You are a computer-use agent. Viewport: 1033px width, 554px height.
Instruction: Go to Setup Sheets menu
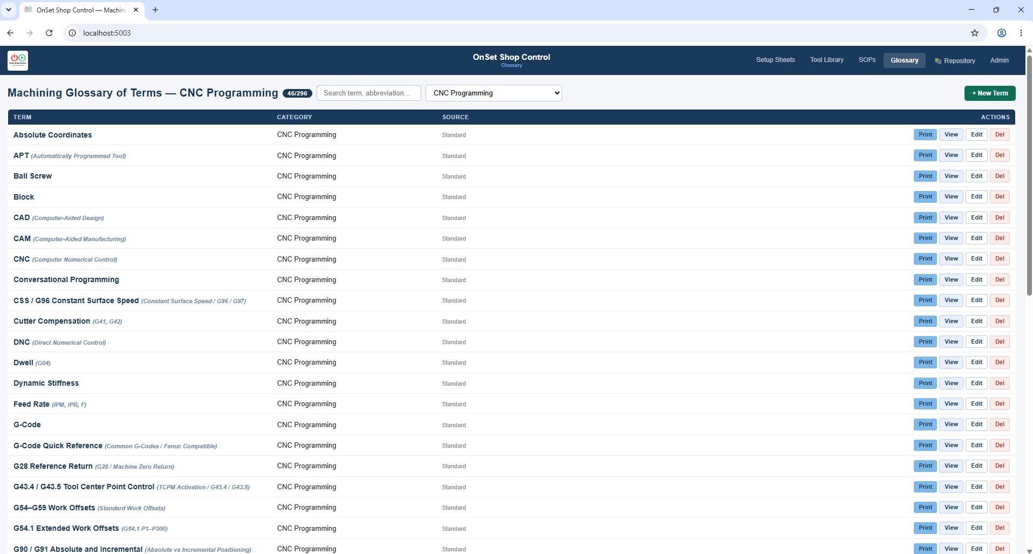click(775, 60)
